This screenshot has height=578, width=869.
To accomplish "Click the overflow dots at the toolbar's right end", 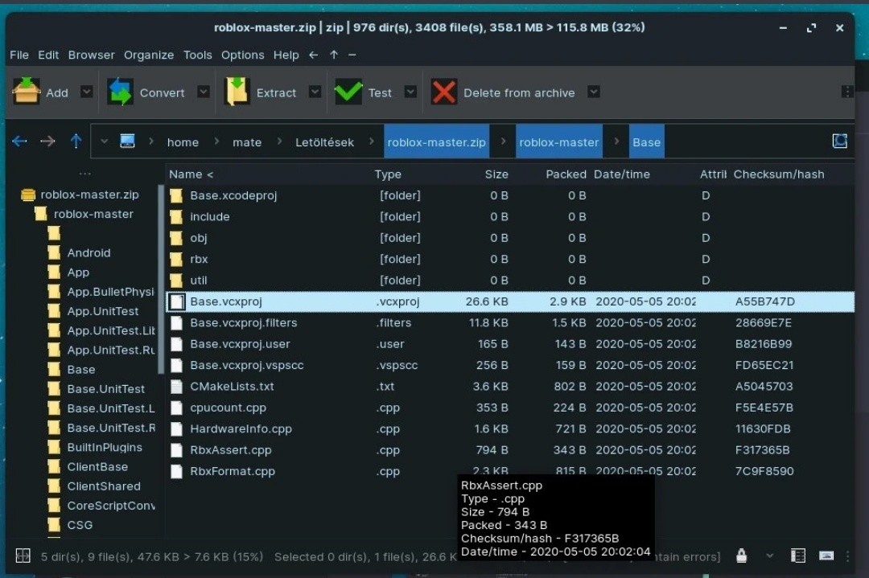I will point(846,92).
